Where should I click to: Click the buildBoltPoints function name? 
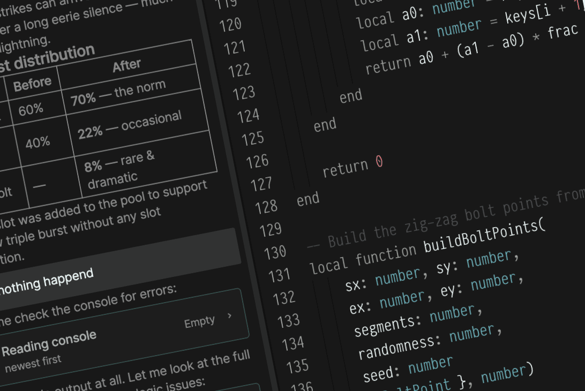pyautogui.click(x=484, y=236)
